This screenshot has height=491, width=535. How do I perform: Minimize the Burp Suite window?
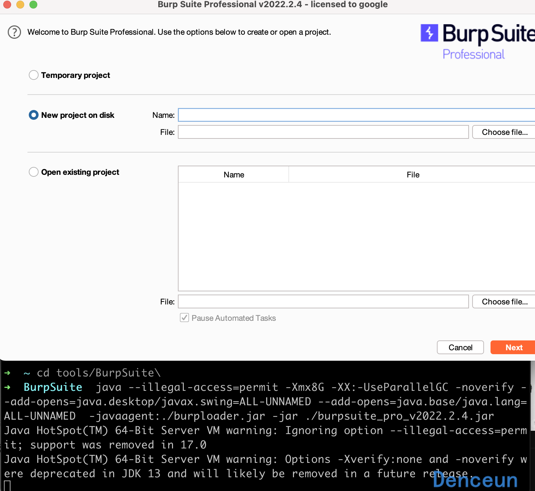tap(20, 4)
